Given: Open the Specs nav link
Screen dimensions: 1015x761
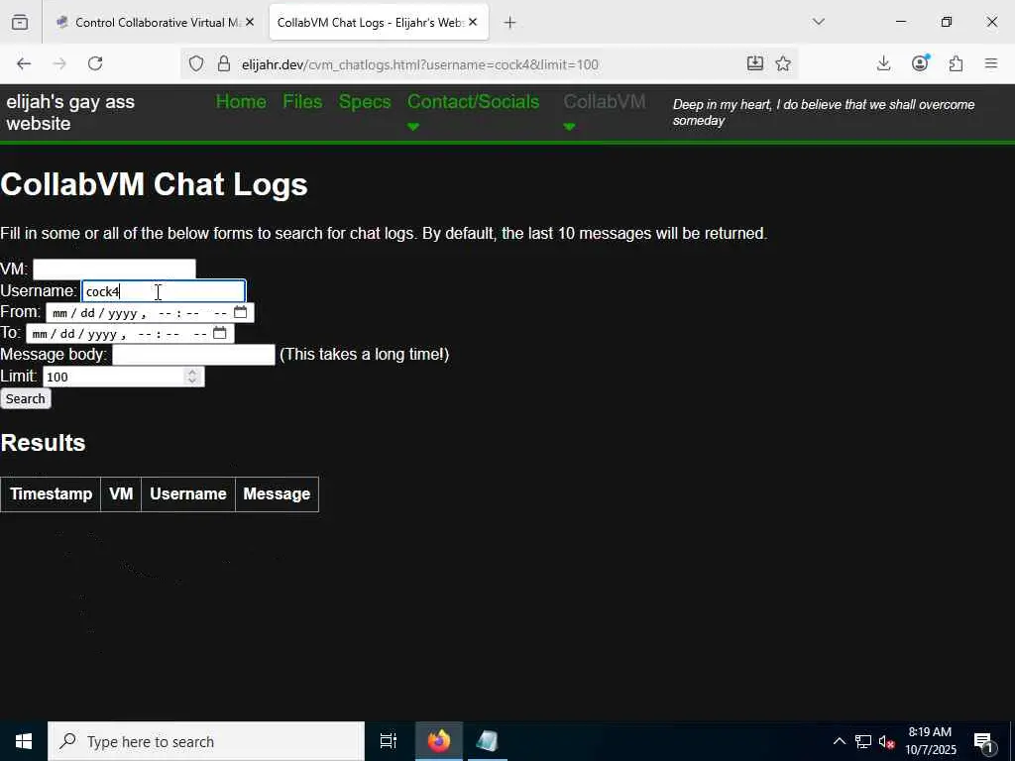Looking at the screenshot, I should [x=365, y=102].
